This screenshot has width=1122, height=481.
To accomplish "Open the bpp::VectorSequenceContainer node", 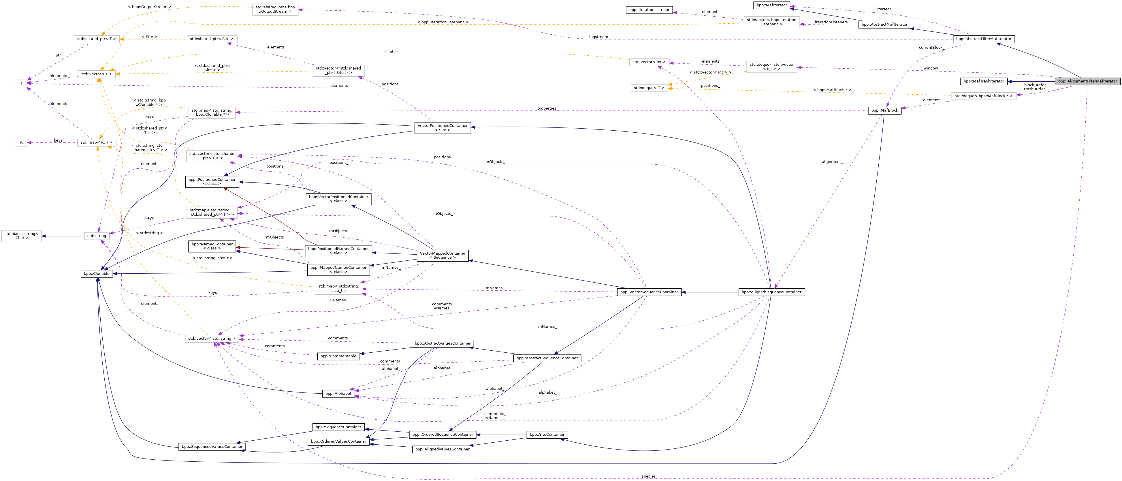I will 649,292.
